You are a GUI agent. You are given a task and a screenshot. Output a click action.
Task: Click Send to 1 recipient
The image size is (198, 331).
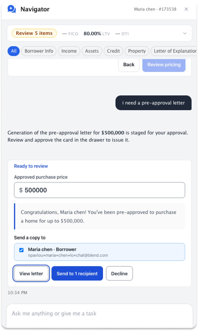77,274
